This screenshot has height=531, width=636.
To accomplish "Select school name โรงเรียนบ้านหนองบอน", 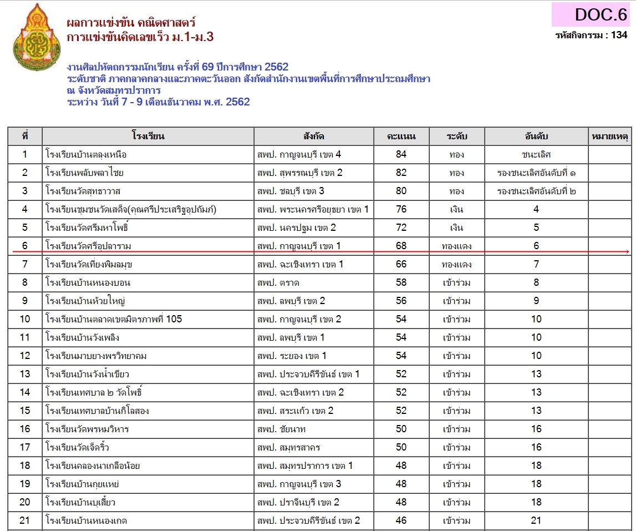I will (x=88, y=282).
